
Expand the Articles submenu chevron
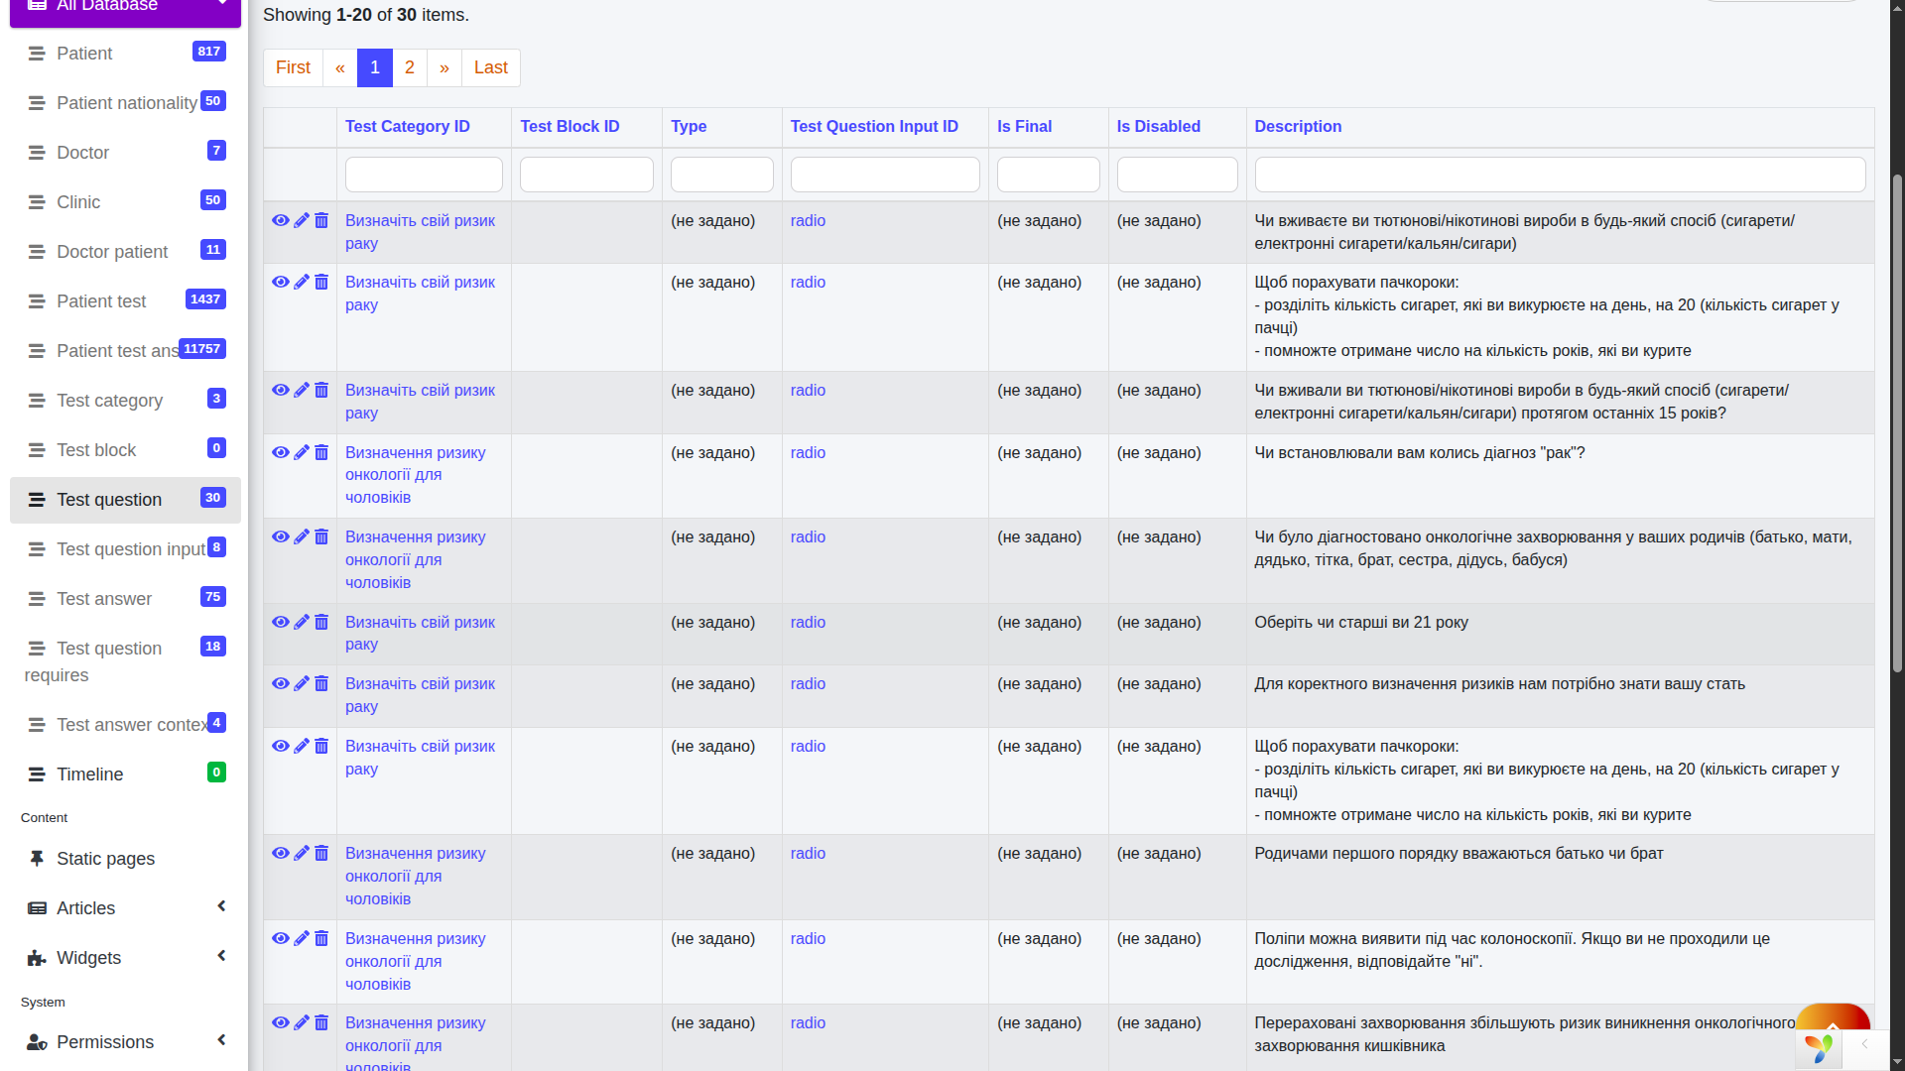coord(221,906)
